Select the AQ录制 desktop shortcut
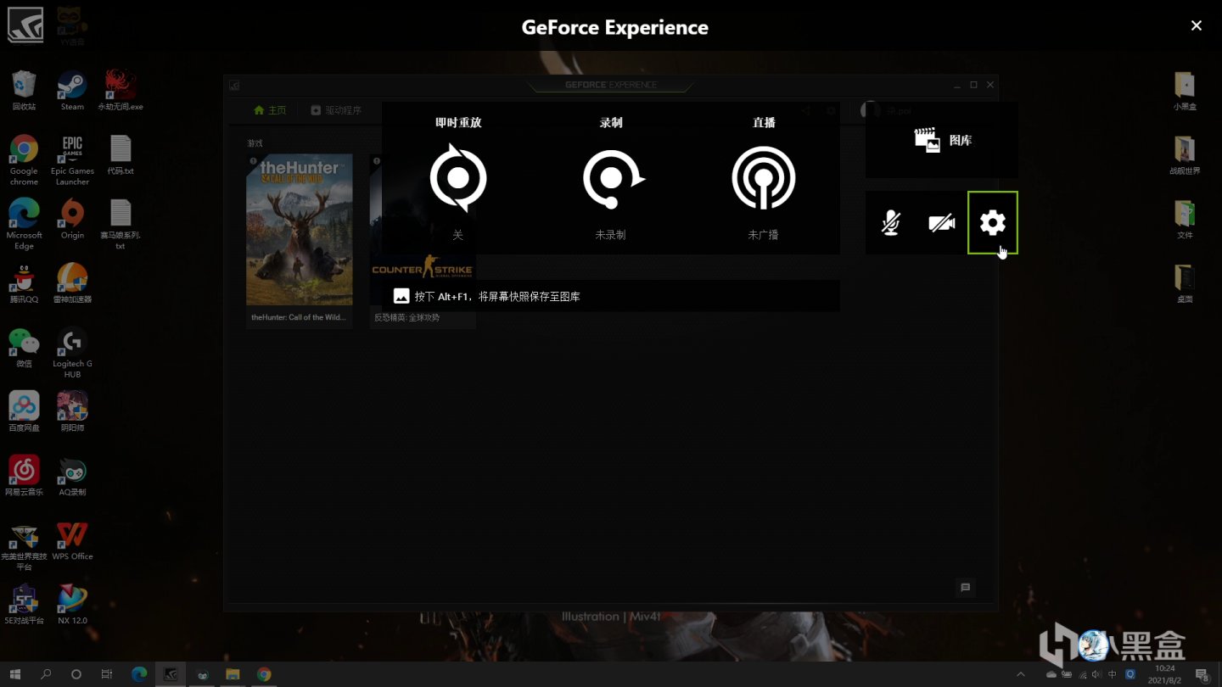The image size is (1222, 687). [72, 476]
